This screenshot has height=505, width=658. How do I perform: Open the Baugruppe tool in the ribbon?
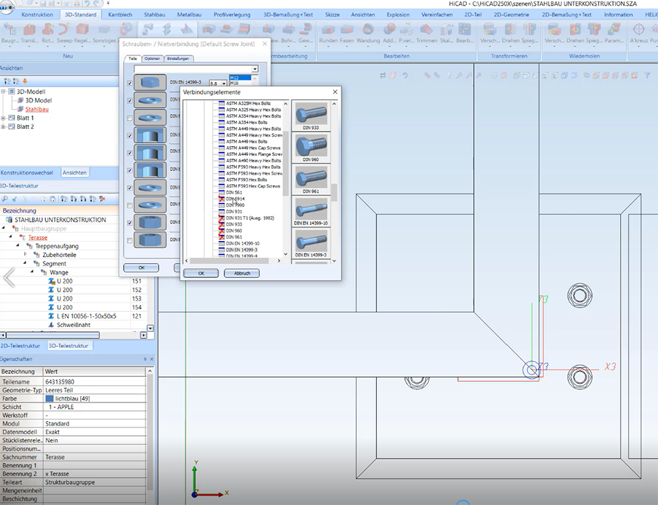9,29
